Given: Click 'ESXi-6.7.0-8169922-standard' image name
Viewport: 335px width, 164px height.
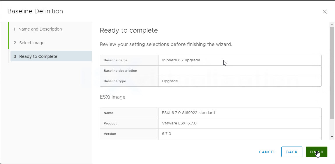Looking at the screenshot, I should click(188, 113).
